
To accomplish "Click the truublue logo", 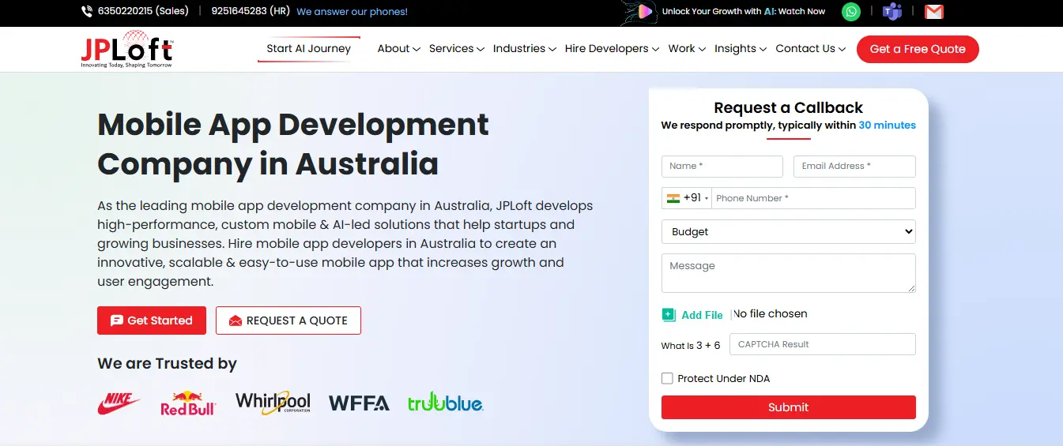I will 445,403.
